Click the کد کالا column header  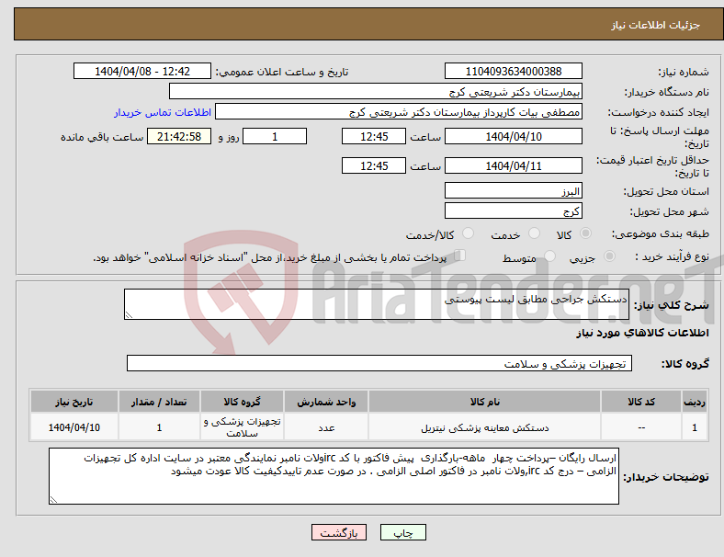point(641,402)
